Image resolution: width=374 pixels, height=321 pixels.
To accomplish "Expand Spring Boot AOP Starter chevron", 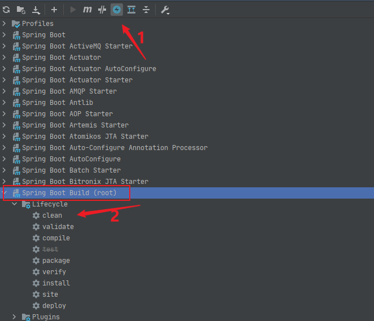I will [4, 114].
